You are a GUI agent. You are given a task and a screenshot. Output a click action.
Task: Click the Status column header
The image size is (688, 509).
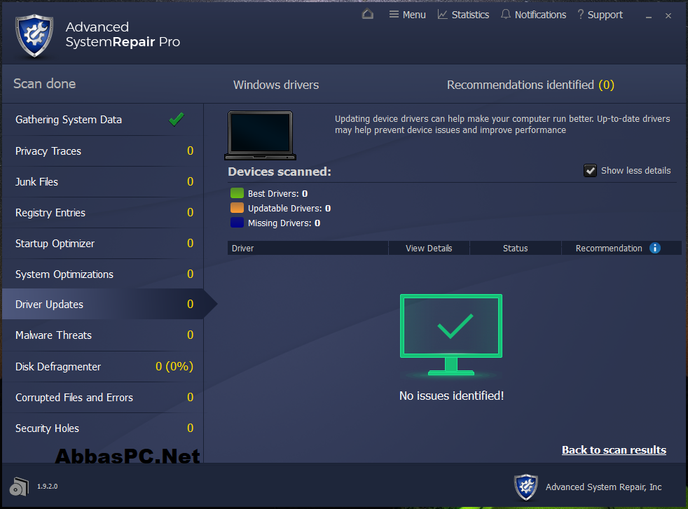pyautogui.click(x=515, y=248)
